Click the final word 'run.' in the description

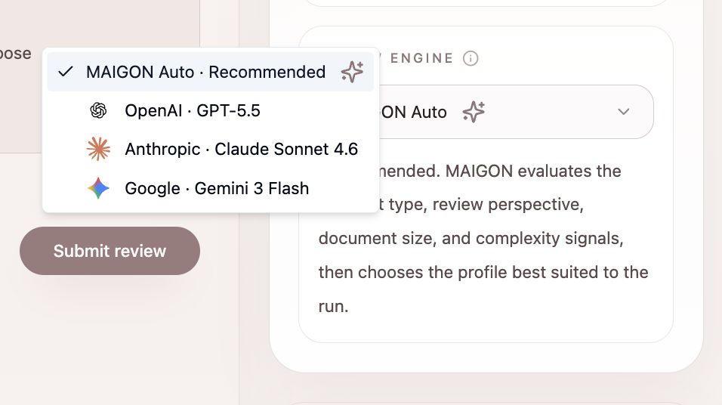[333, 307]
